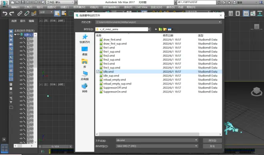Open Libraries (库) in dialog sidebar
Screen dimensions: 264x155
(85, 63)
